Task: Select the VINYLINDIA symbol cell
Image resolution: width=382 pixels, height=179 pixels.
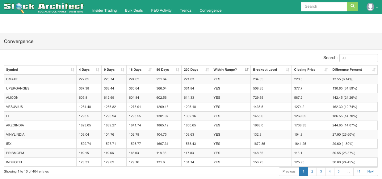Action: click(x=40, y=134)
